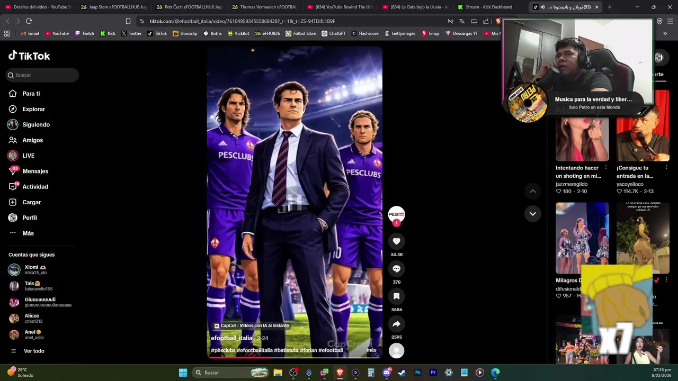The width and height of the screenshot is (678, 381).
Task: Reload the page in browser toolbar
Action: point(29,21)
